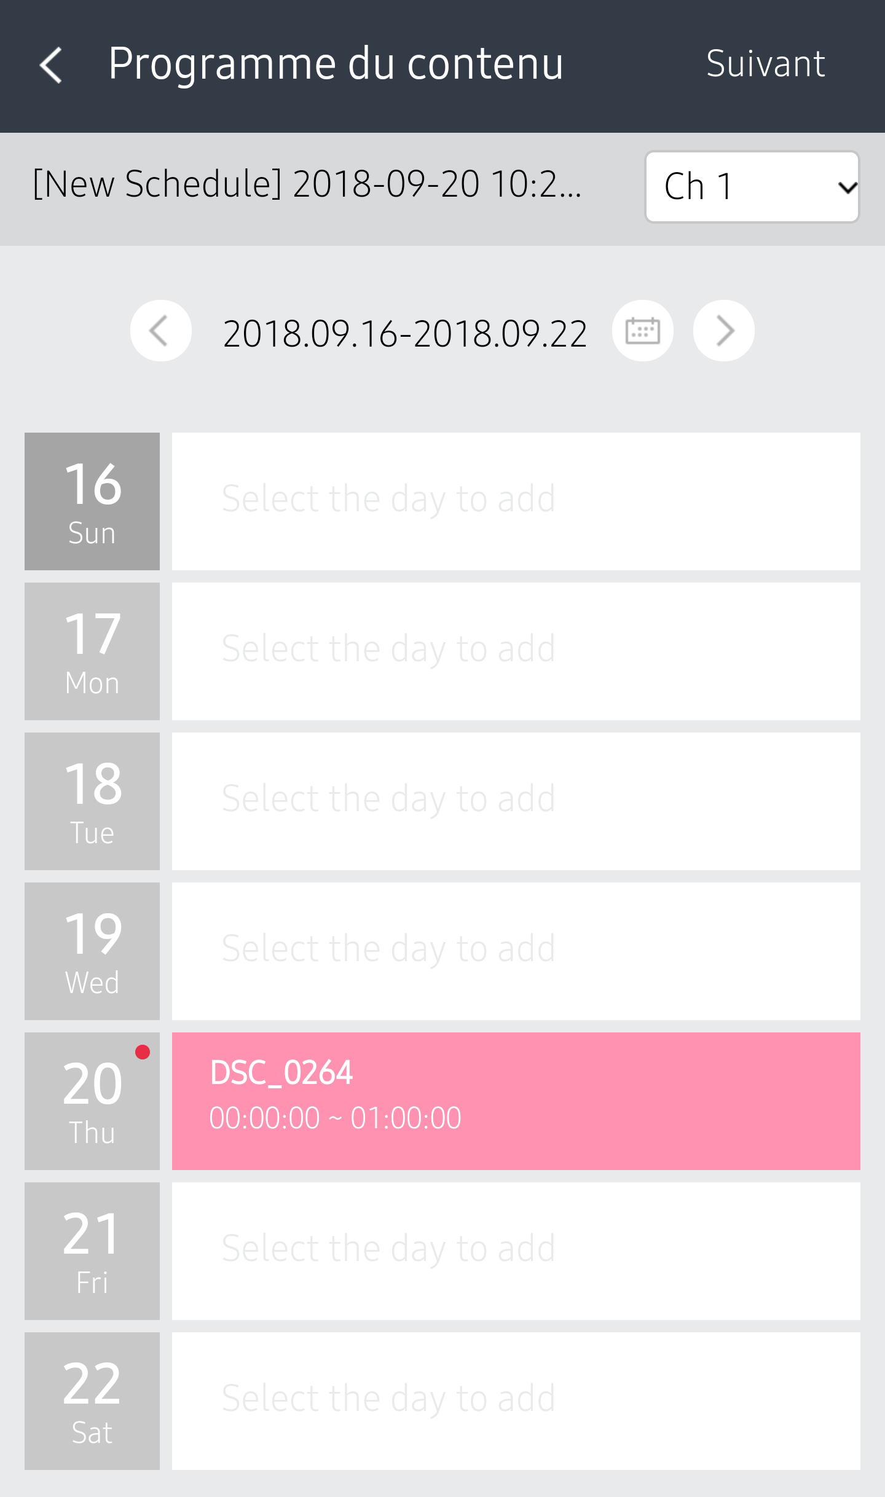Select Saturday 22 day tile
Screen dimensions: 885x1497
point(92,1401)
